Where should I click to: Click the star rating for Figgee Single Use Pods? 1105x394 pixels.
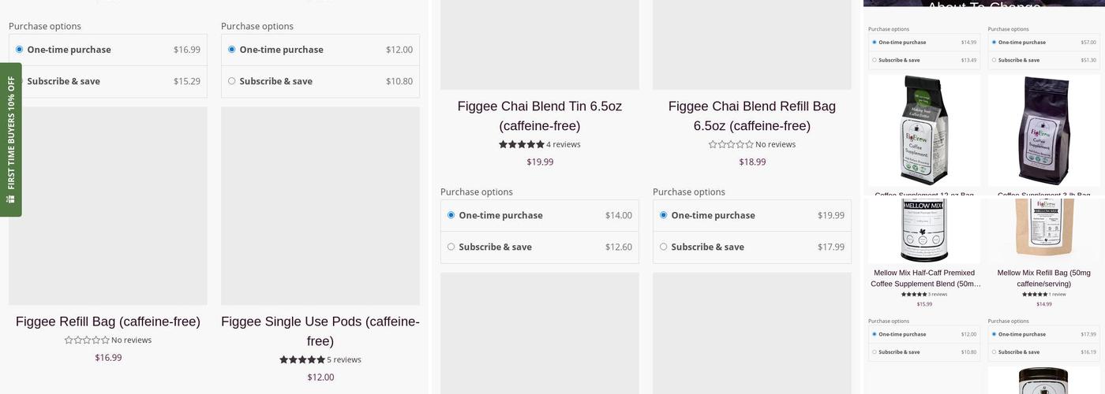tap(302, 359)
